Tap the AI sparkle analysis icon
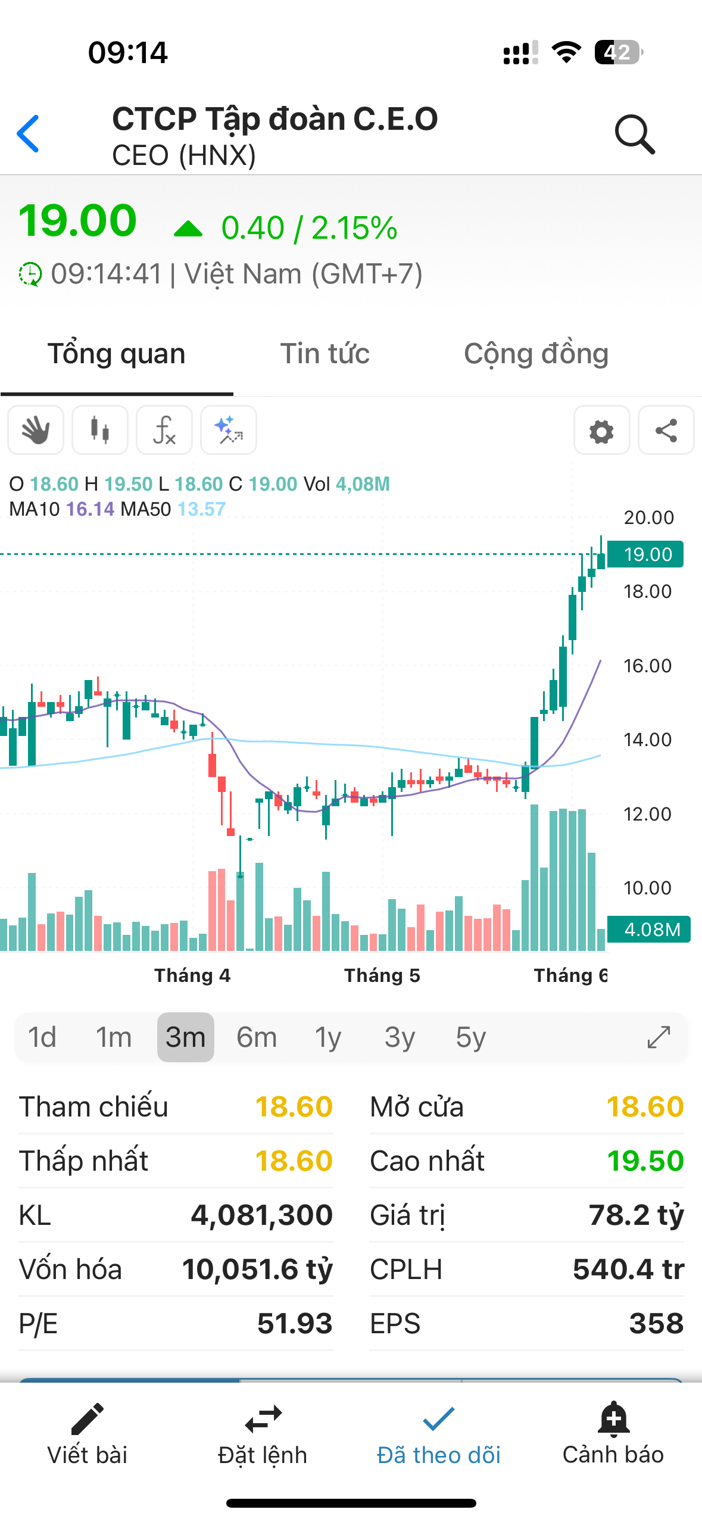The width and height of the screenshot is (702, 1522). (229, 430)
